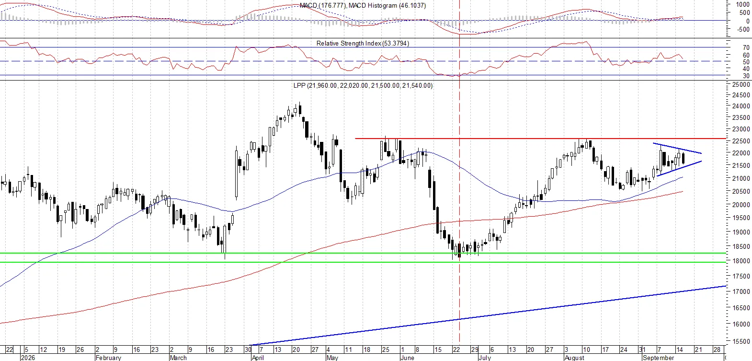Select the triangle's lower ascending blue line
The image size is (752, 361).
pos(679,168)
